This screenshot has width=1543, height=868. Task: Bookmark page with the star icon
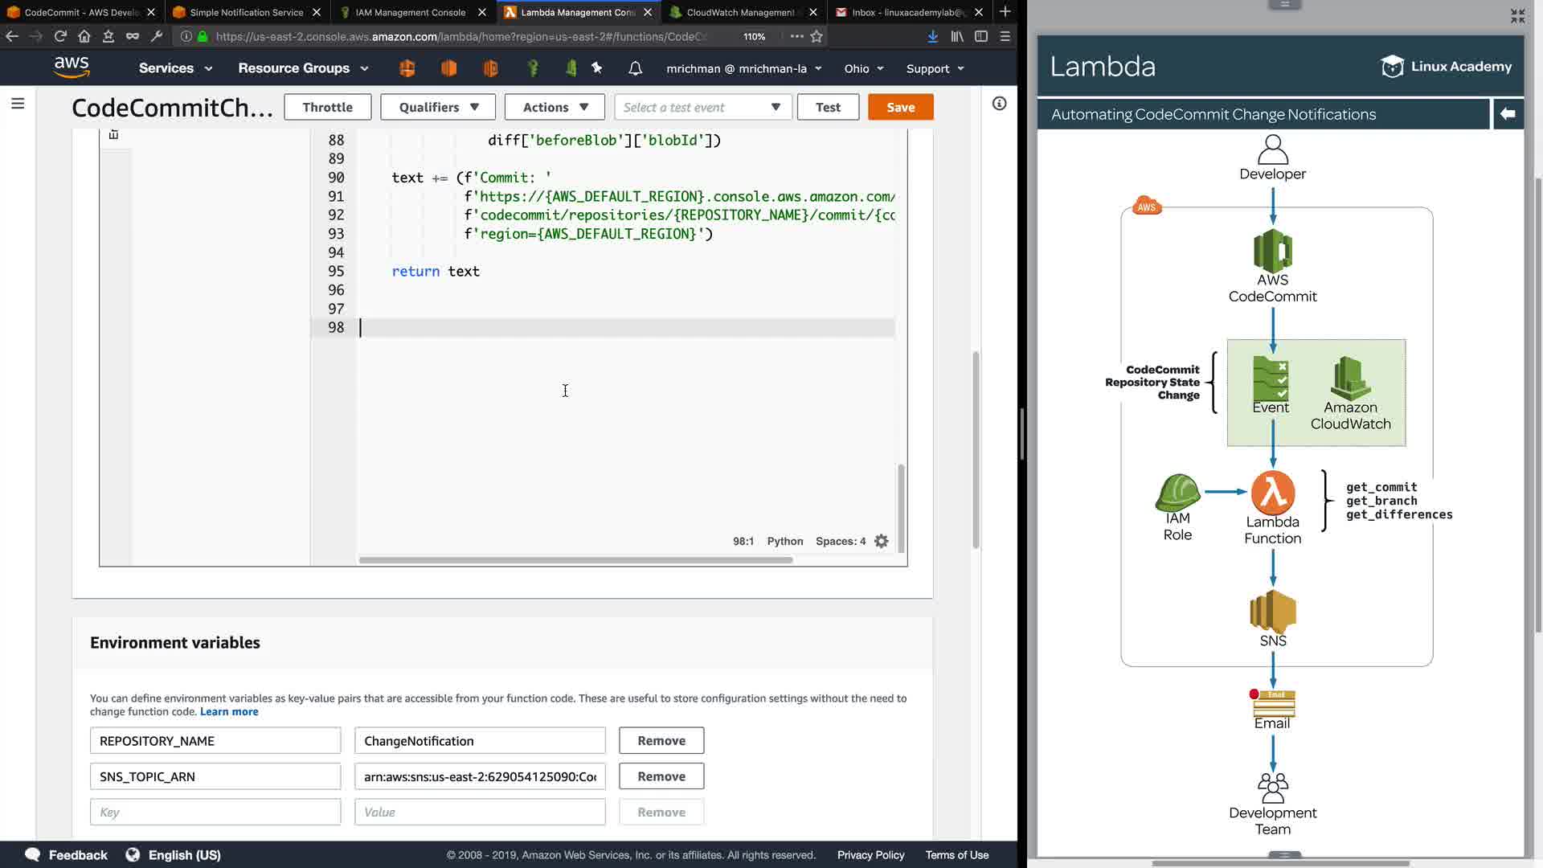(817, 36)
